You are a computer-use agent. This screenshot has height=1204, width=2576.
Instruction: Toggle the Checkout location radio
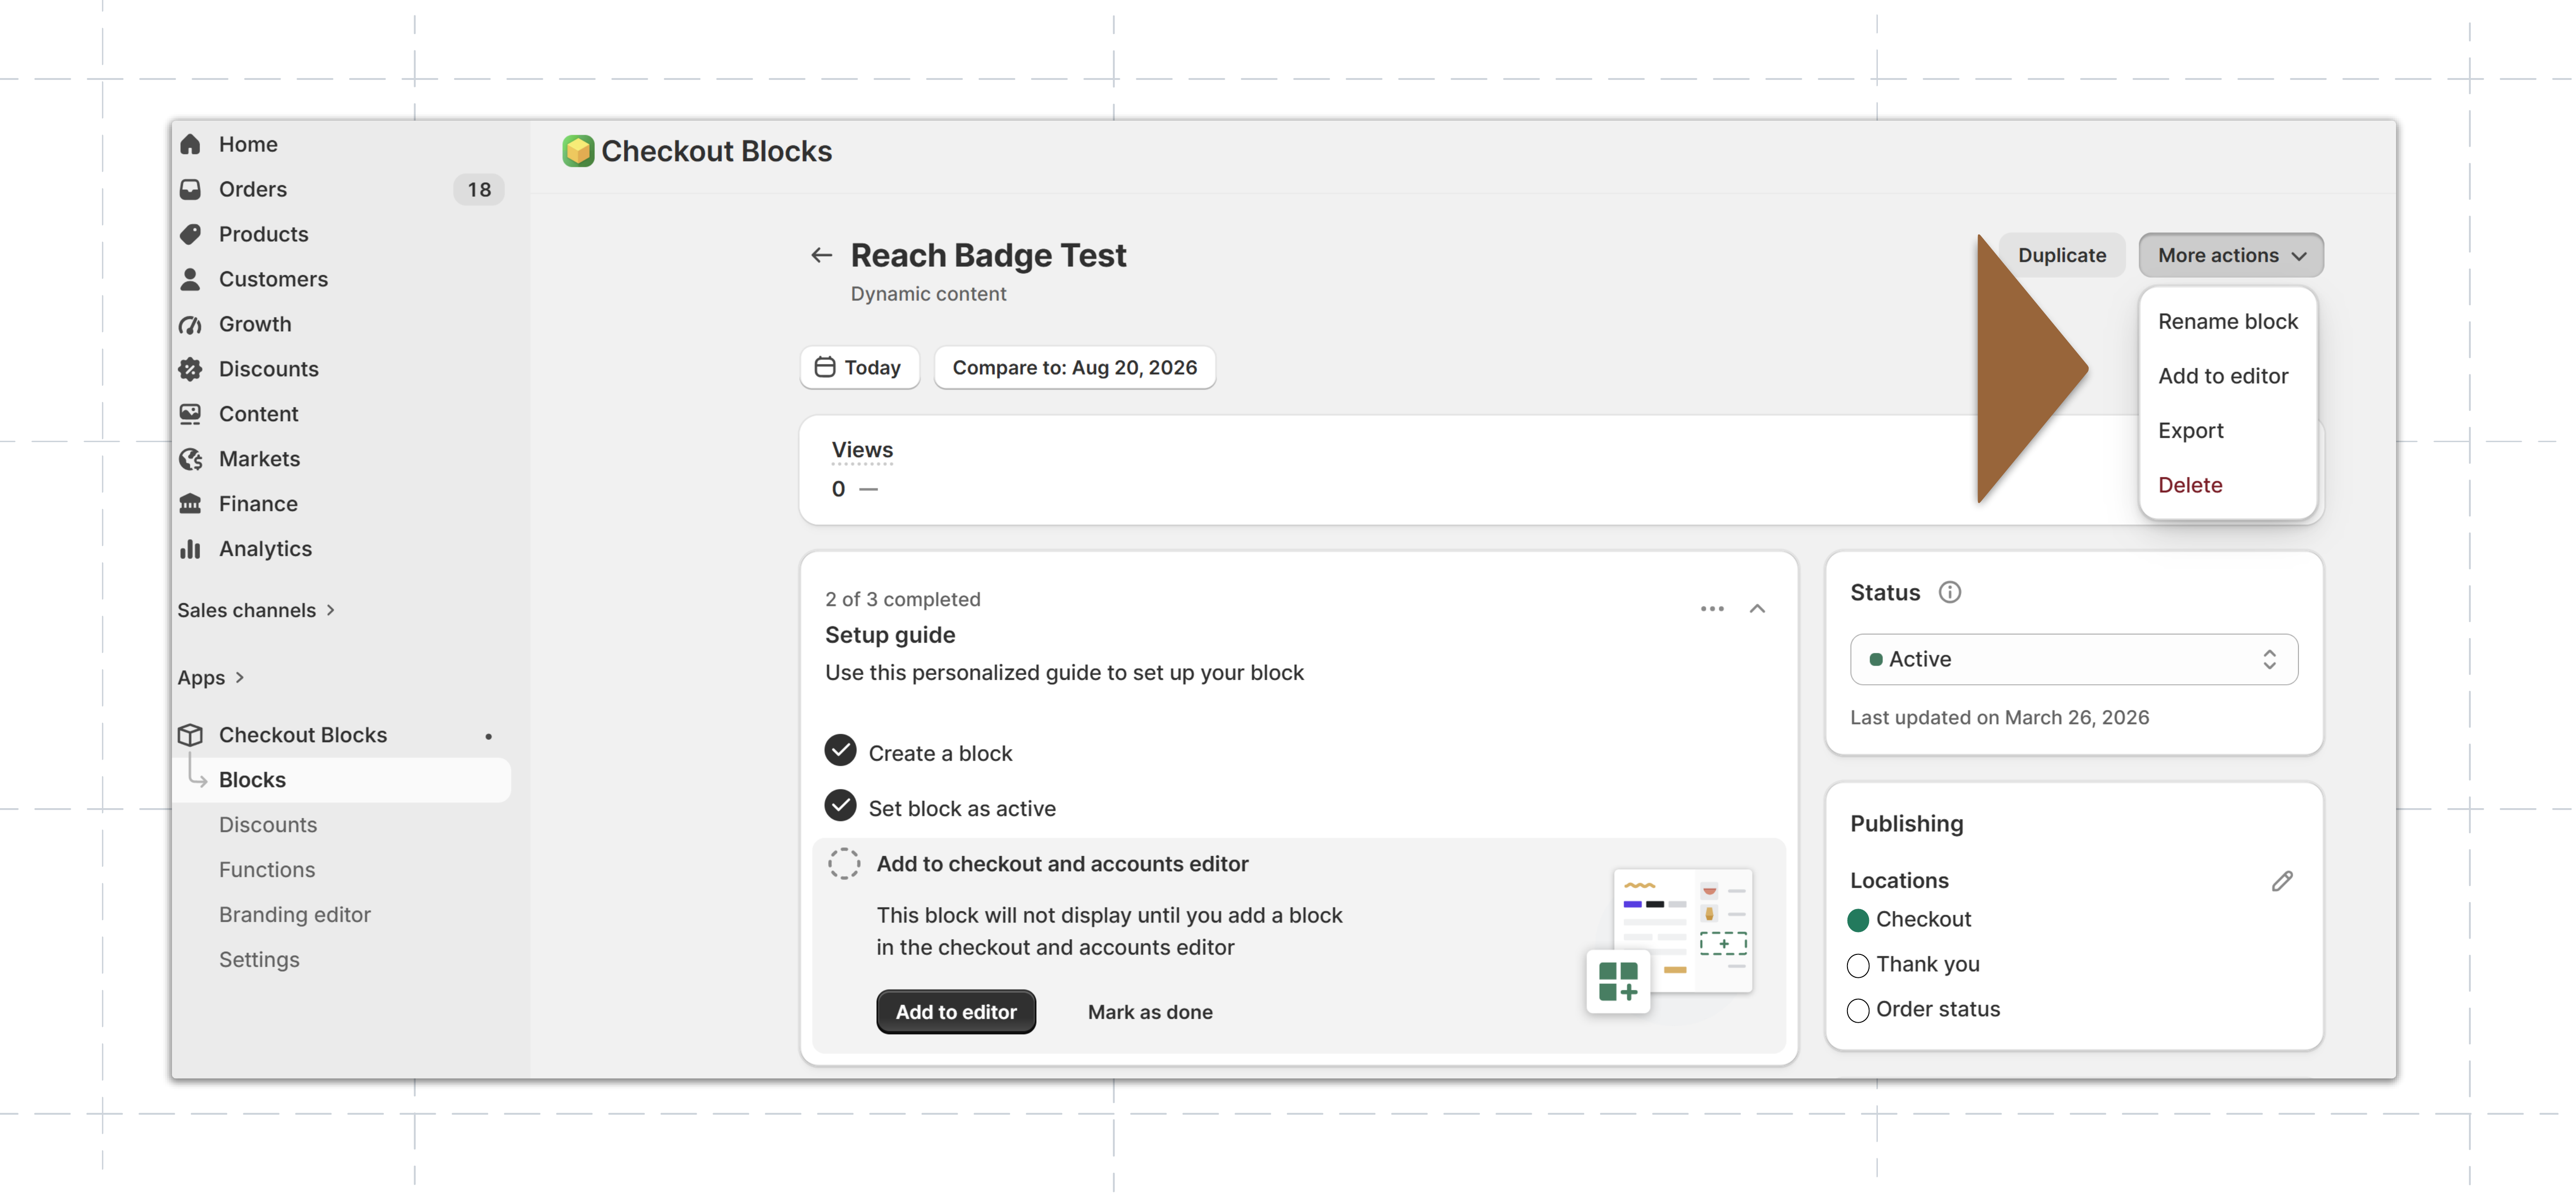[x=1858, y=920]
